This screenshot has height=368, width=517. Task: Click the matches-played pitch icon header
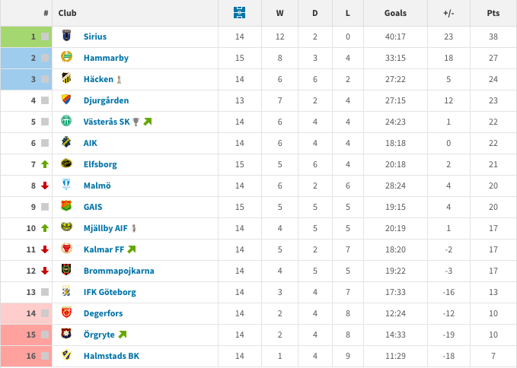[x=239, y=13]
